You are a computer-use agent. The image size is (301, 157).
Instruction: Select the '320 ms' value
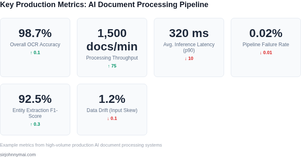click(x=189, y=33)
